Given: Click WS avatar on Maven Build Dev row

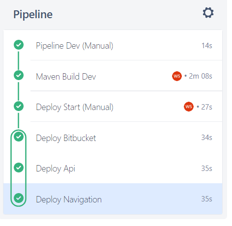Looking at the screenshot, I should [177, 76].
